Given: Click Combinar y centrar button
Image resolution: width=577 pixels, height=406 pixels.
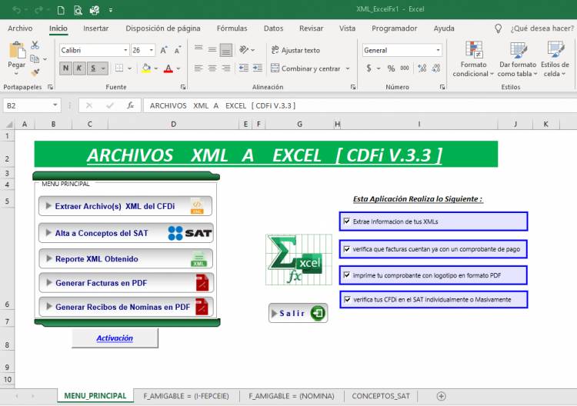Looking at the screenshot, I should tap(305, 68).
